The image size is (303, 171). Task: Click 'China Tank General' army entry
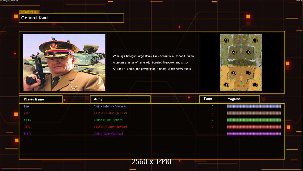point(108,134)
